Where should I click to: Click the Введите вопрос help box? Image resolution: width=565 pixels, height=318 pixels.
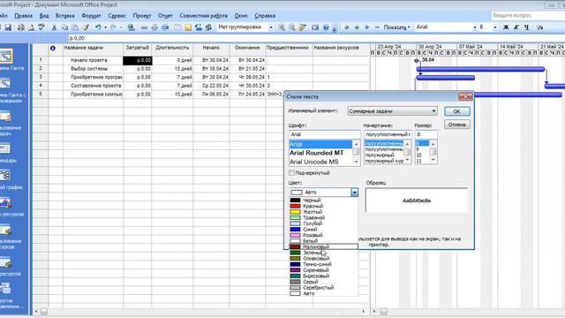point(528,16)
